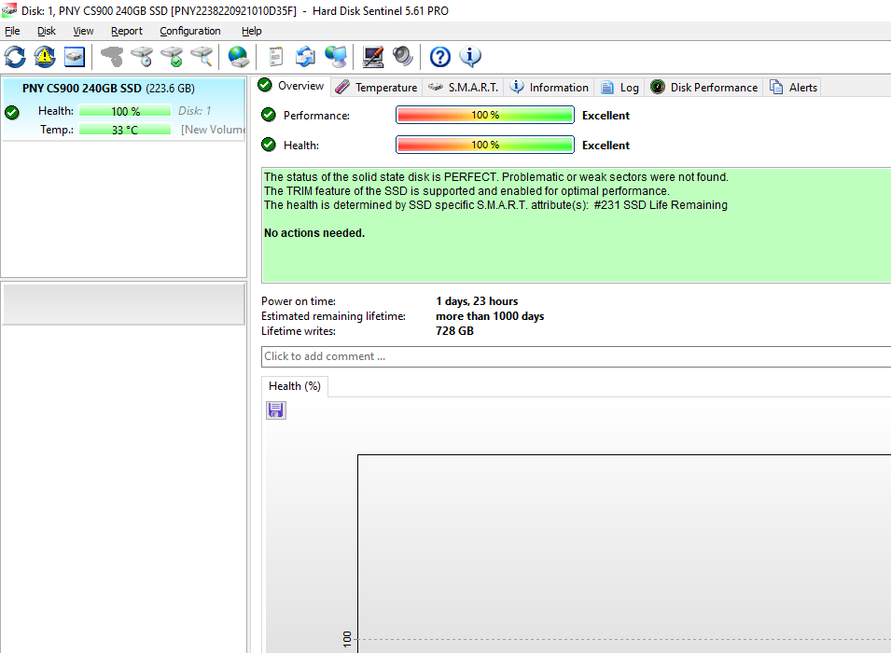Switch to the S.M.A.R.T. tab
This screenshot has height=653, width=891.
(463, 88)
